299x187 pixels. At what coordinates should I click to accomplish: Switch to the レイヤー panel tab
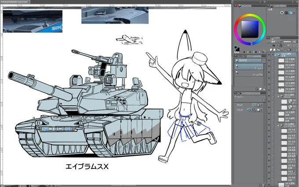[275, 38]
